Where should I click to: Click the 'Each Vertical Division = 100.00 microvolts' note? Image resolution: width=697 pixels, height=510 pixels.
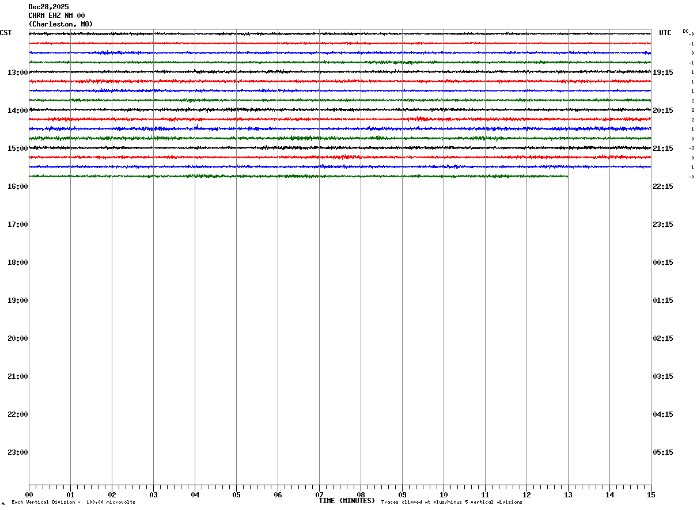(74, 503)
